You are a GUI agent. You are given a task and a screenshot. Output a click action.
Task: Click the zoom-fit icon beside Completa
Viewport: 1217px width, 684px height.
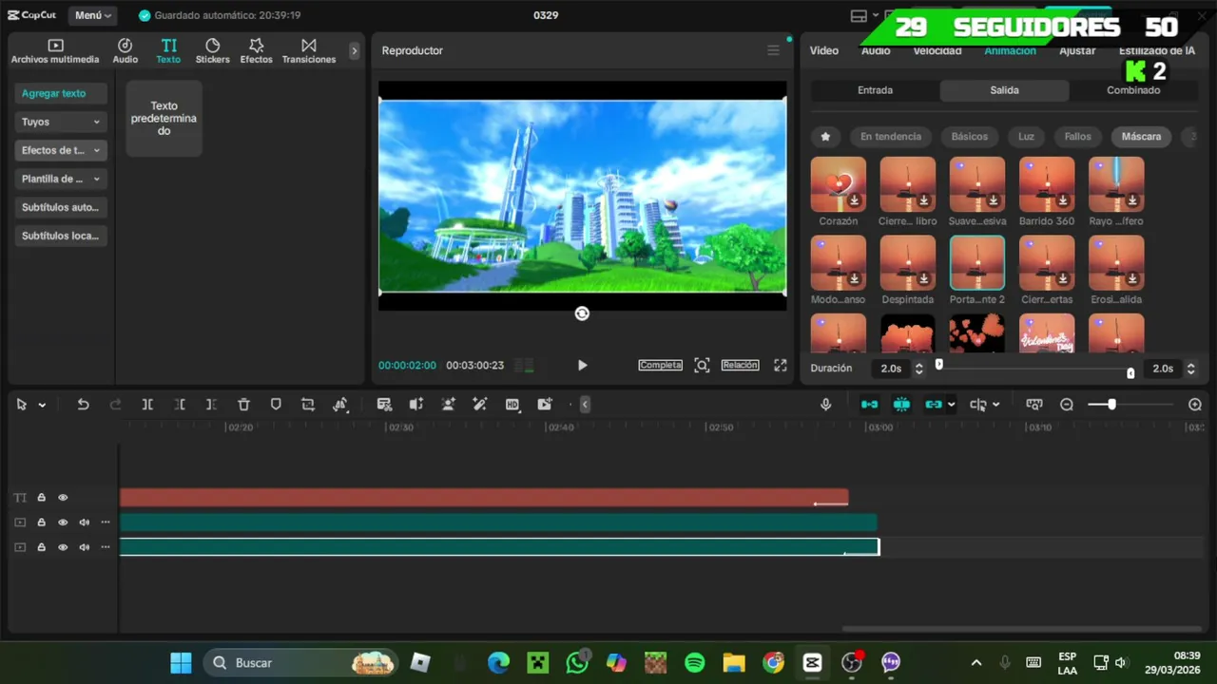point(702,365)
